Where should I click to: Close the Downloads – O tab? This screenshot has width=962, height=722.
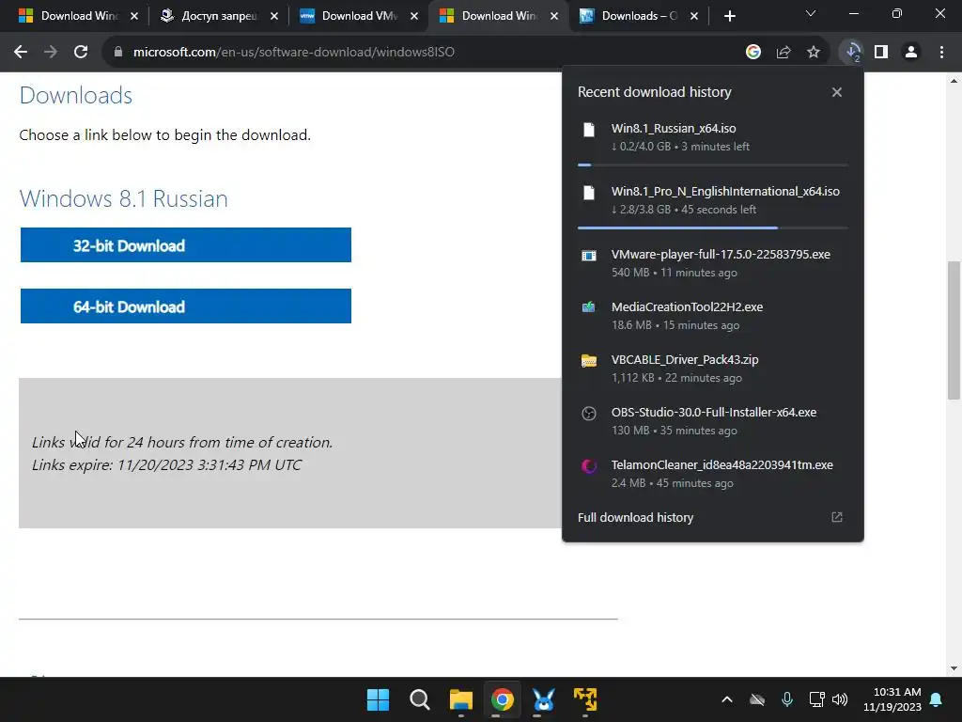point(694,16)
